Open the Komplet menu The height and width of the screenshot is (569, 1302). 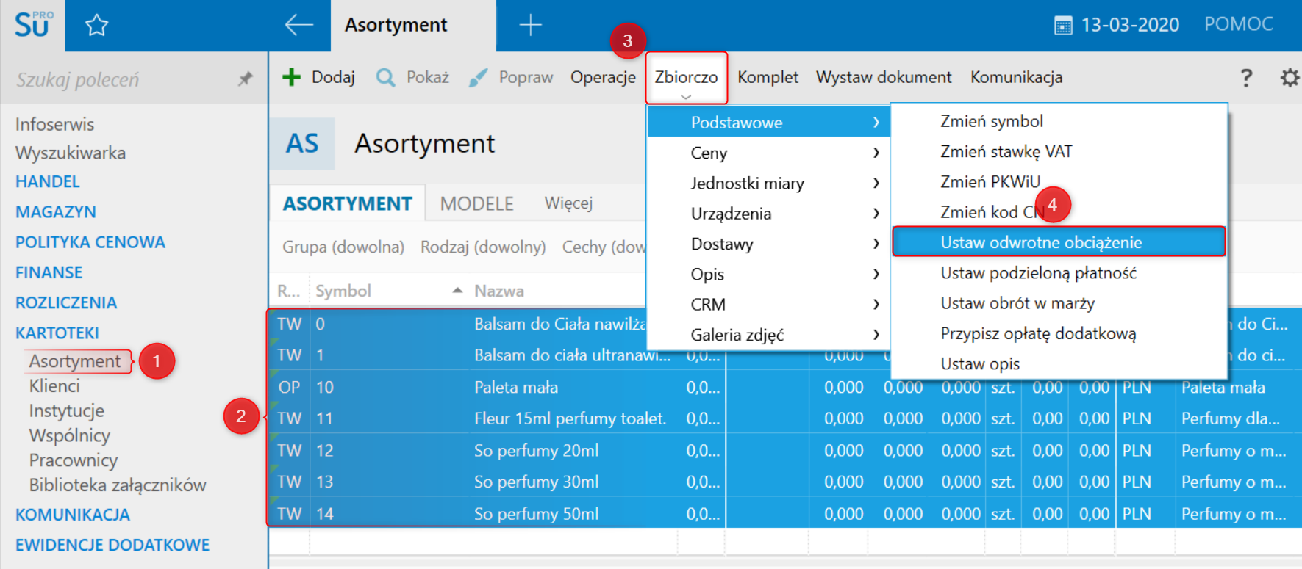(x=768, y=77)
